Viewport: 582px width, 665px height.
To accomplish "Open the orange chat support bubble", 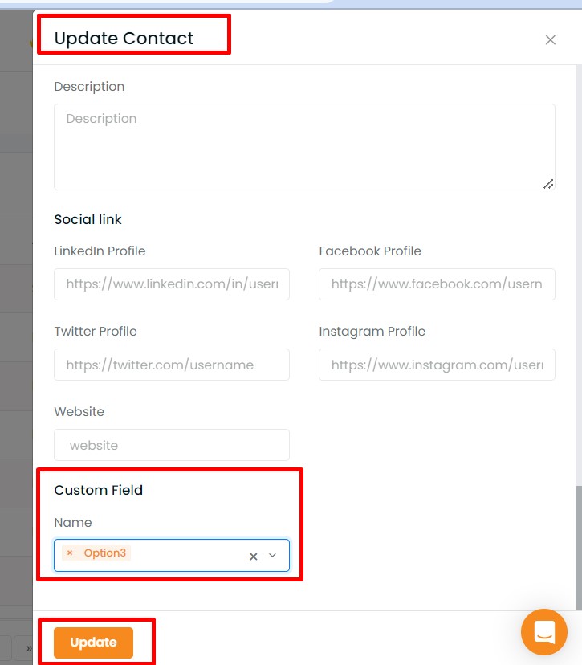I will 543,632.
